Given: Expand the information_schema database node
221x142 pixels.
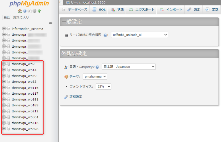Looking at the screenshot, I should pyautogui.click(x=4, y=29).
